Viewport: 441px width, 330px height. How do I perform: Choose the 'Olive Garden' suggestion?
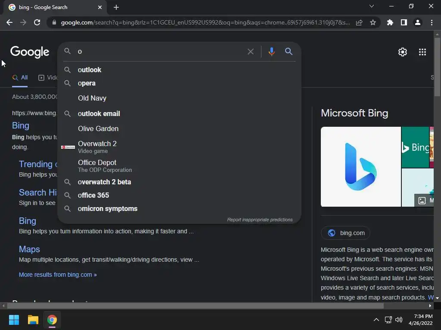coord(180,129)
